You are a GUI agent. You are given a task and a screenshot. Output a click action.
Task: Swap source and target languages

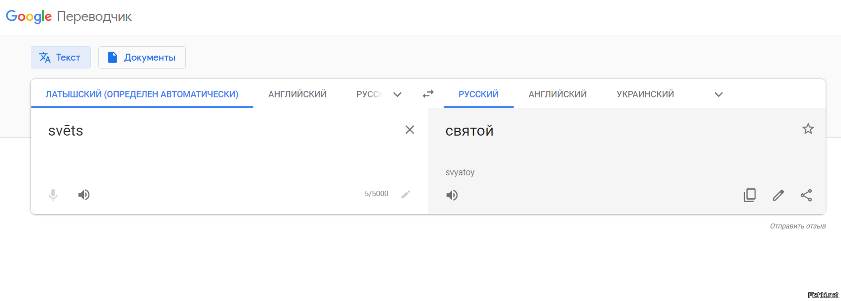coord(428,94)
